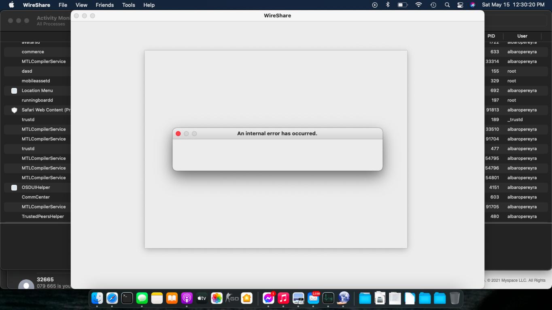Click the date and time clock
Image resolution: width=552 pixels, height=310 pixels.
pos(513,5)
